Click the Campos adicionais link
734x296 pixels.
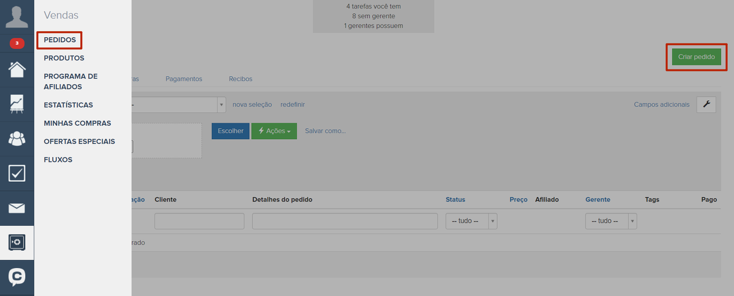661,104
